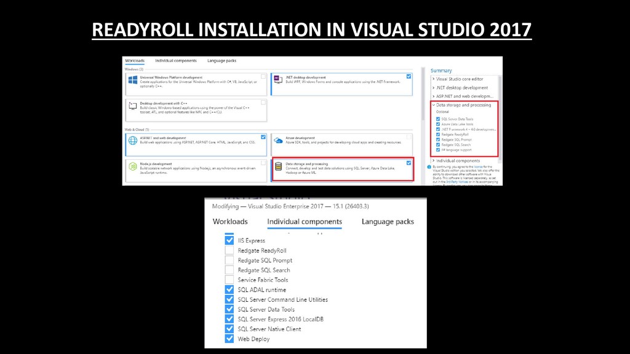This screenshot has height=354, width=630.
Task: Uncheck .NET Framework 4 – 4.6 development in Summary
Action: coord(438,130)
